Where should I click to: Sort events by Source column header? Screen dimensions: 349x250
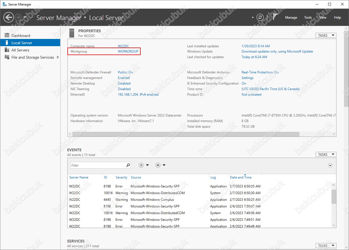tap(136, 177)
